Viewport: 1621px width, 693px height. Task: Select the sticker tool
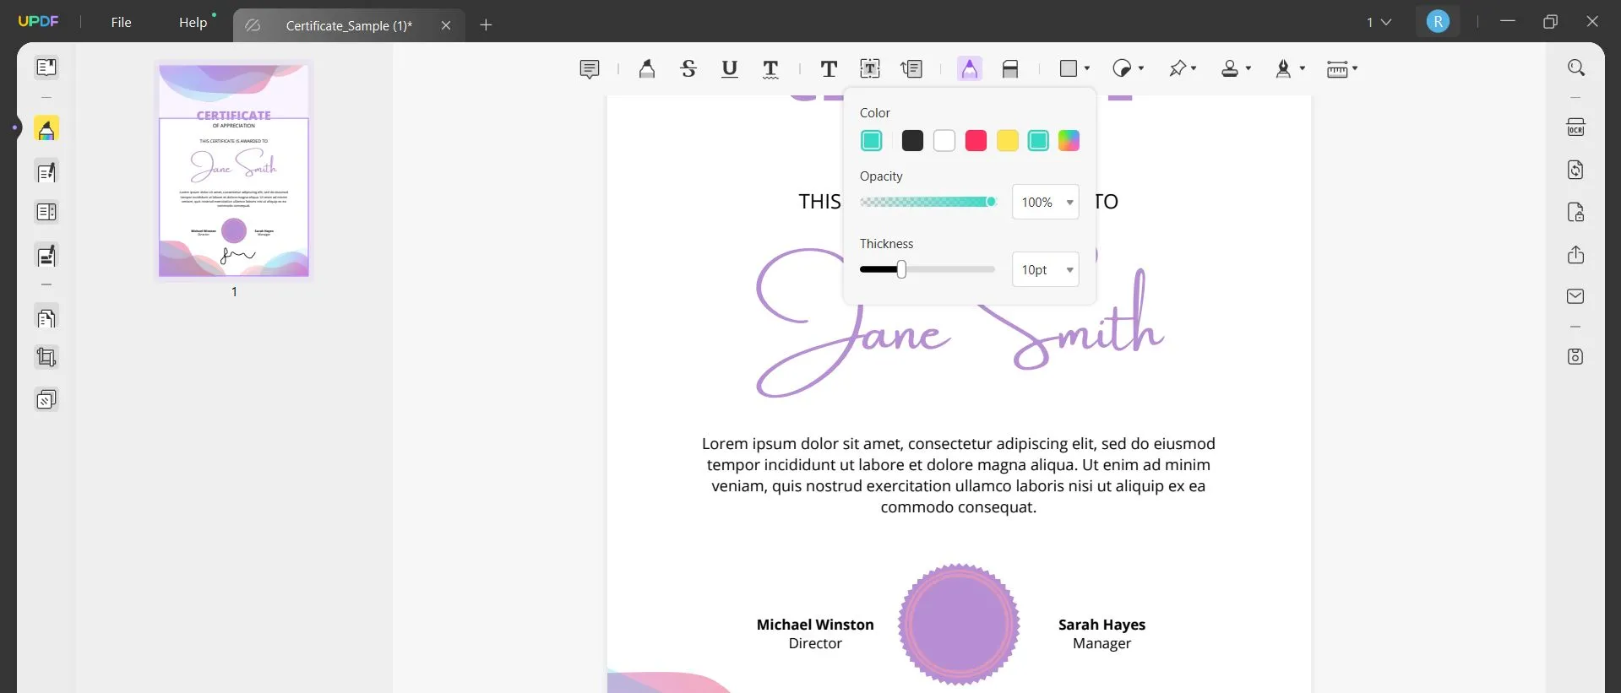(x=1122, y=68)
